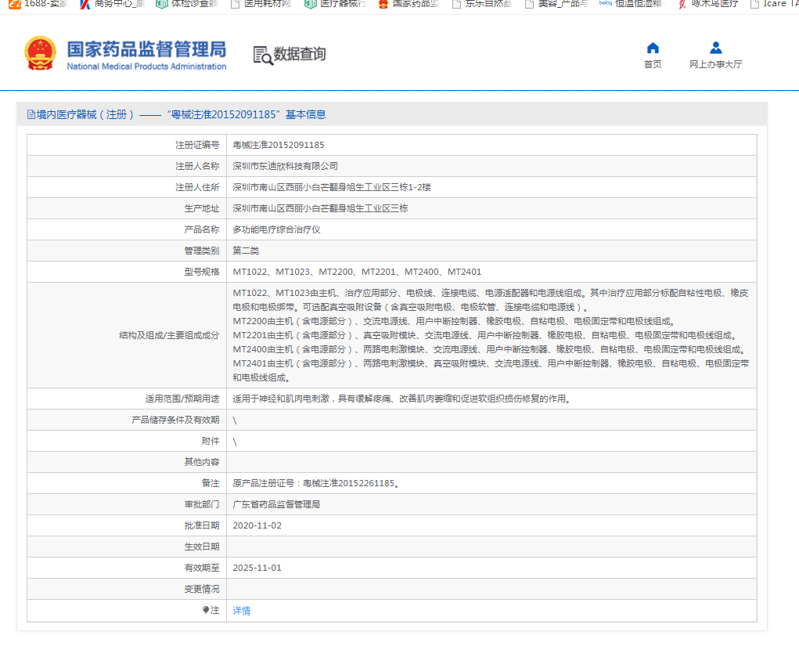
Task: Click the 详情 details link
Action: point(242,611)
